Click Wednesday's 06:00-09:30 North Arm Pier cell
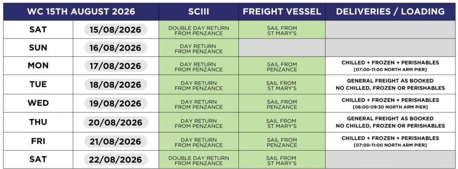This screenshot has height=169, width=458. click(x=390, y=103)
